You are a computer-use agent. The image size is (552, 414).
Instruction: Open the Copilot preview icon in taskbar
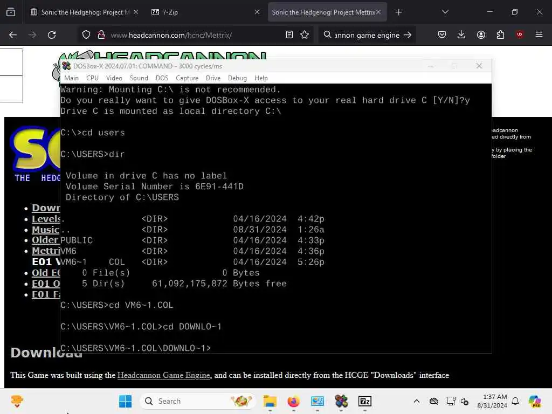(535, 401)
